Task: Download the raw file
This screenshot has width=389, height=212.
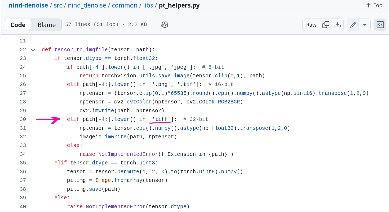Action: tap(338, 25)
